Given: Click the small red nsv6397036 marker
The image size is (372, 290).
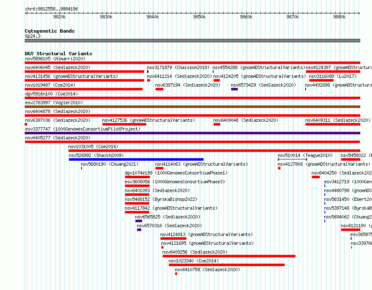Looking at the screenshot, I should click(26, 124).
